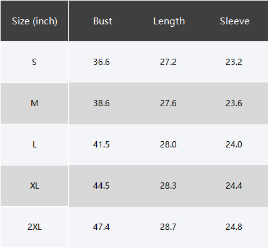Click the Sleeve column header

235,21
